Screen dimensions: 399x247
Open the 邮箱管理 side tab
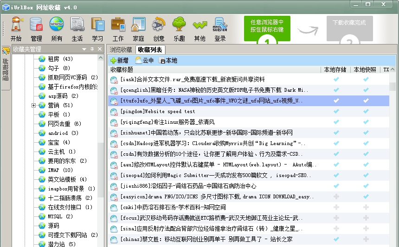click(x=6, y=68)
